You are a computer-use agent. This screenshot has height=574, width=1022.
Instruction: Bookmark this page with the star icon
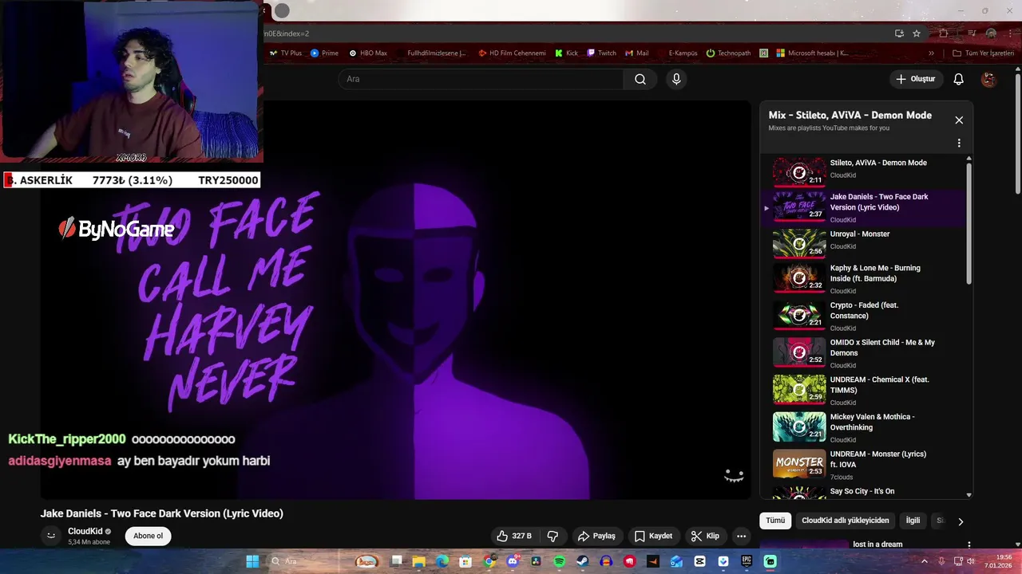click(x=917, y=33)
